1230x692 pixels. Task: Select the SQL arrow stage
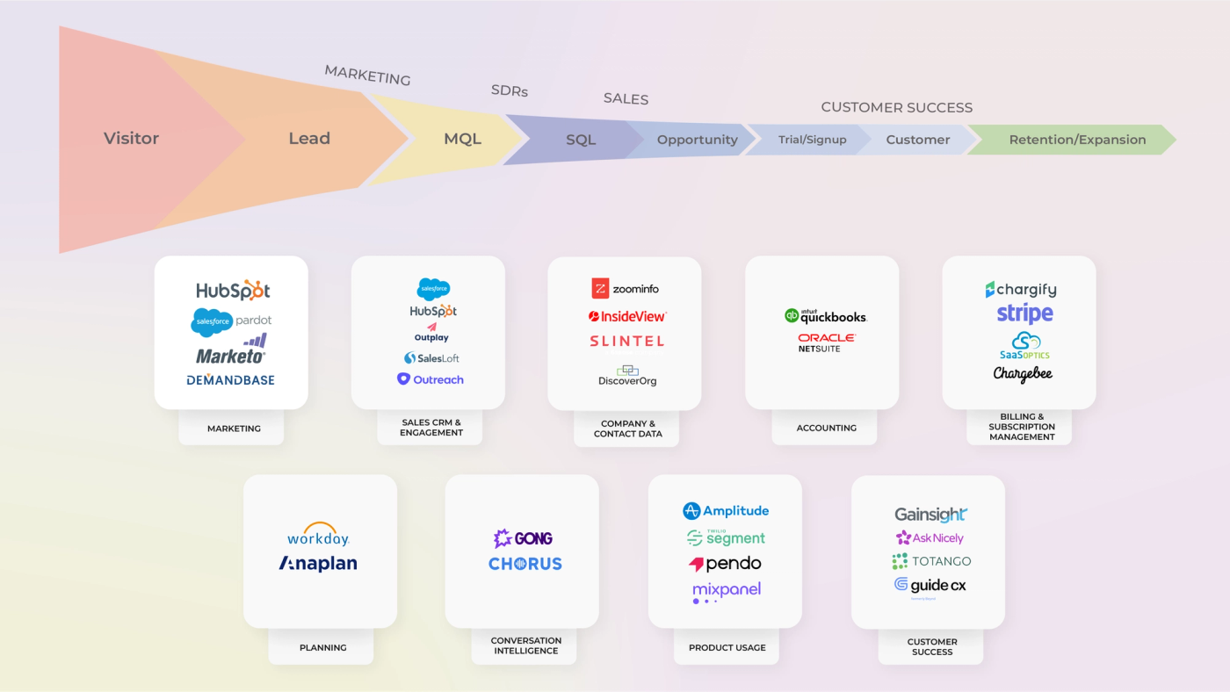coord(581,140)
